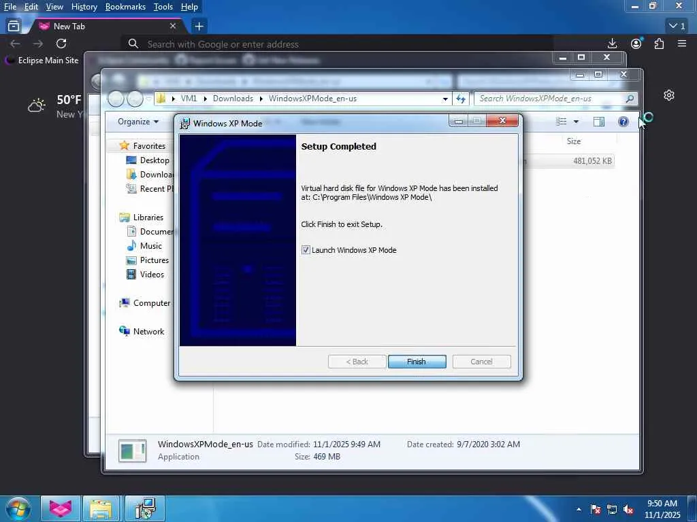
Task: Open the History menu in browser
Action: 84,7
